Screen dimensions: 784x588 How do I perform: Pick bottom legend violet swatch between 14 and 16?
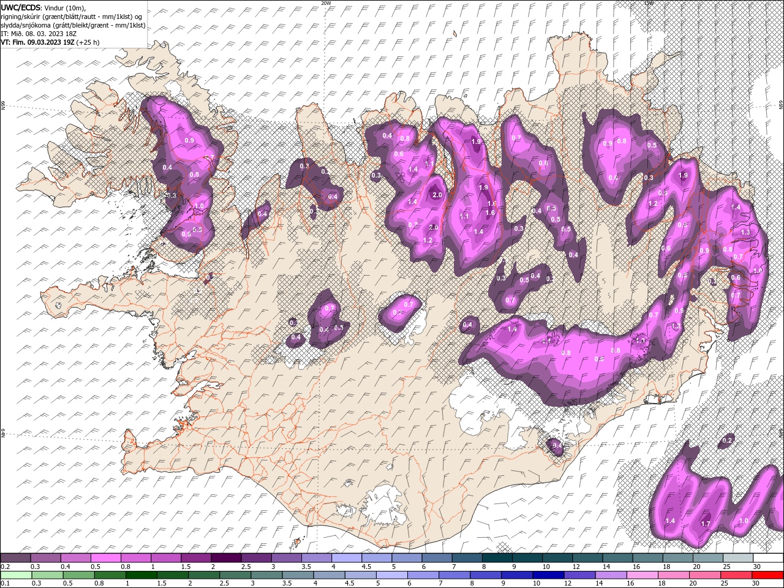click(610, 575)
